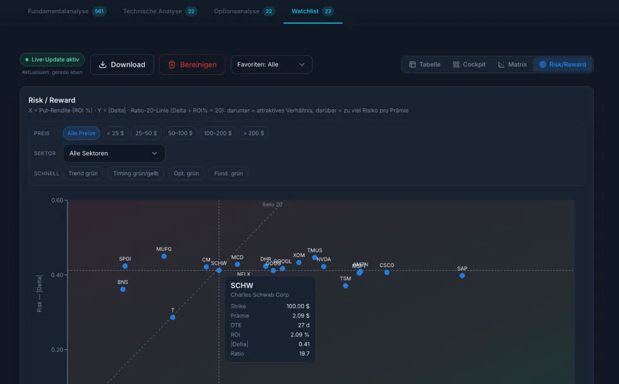Click the Risk / Reward heading

[x=52, y=100]
